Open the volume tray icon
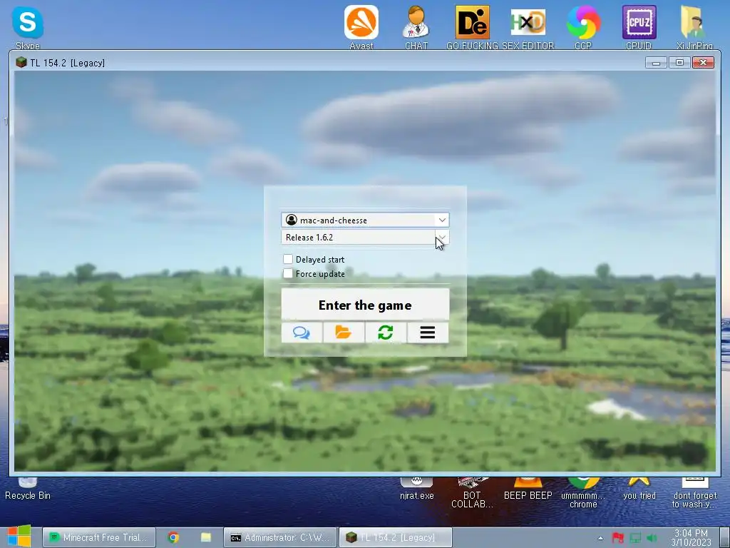The image size is (730, 548). coord(652,538)
